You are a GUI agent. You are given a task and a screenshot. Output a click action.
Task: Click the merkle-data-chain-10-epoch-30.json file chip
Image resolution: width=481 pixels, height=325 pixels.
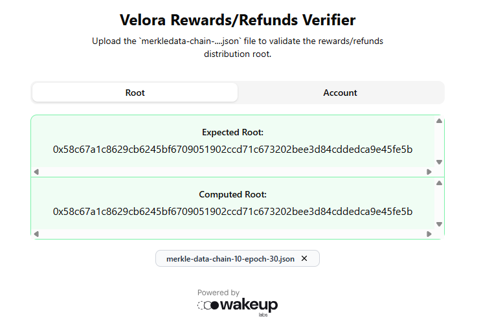click(x=230, y=258)
